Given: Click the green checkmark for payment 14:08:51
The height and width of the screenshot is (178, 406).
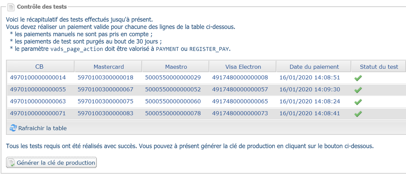Looking at the screenshot, I should click(358, 78).
